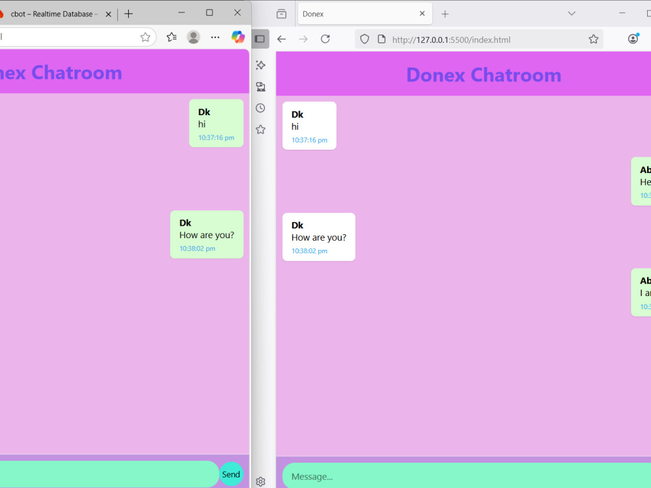Click the site information page icon

[381, 40]
